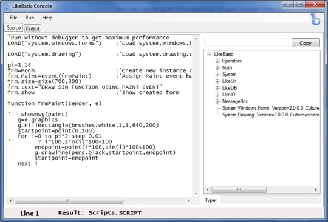Open the Run menu
The image size is (328, 222).
coord(30,18)
